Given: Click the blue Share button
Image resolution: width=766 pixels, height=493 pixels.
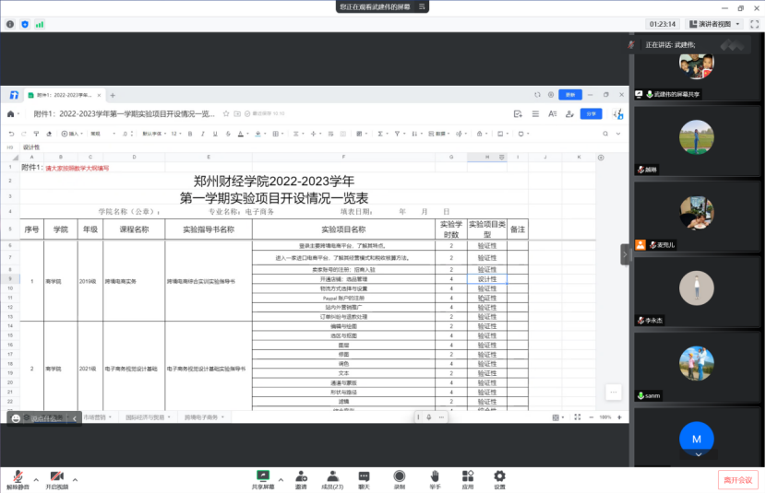Looking at the screenshot, I should (591, 113).
